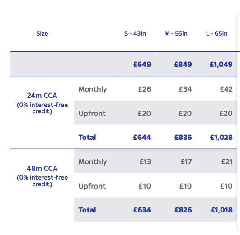Select the S - 43in column header
This screenshot has width=240, height=235.
pyautogui.click(x=135, y=33)
